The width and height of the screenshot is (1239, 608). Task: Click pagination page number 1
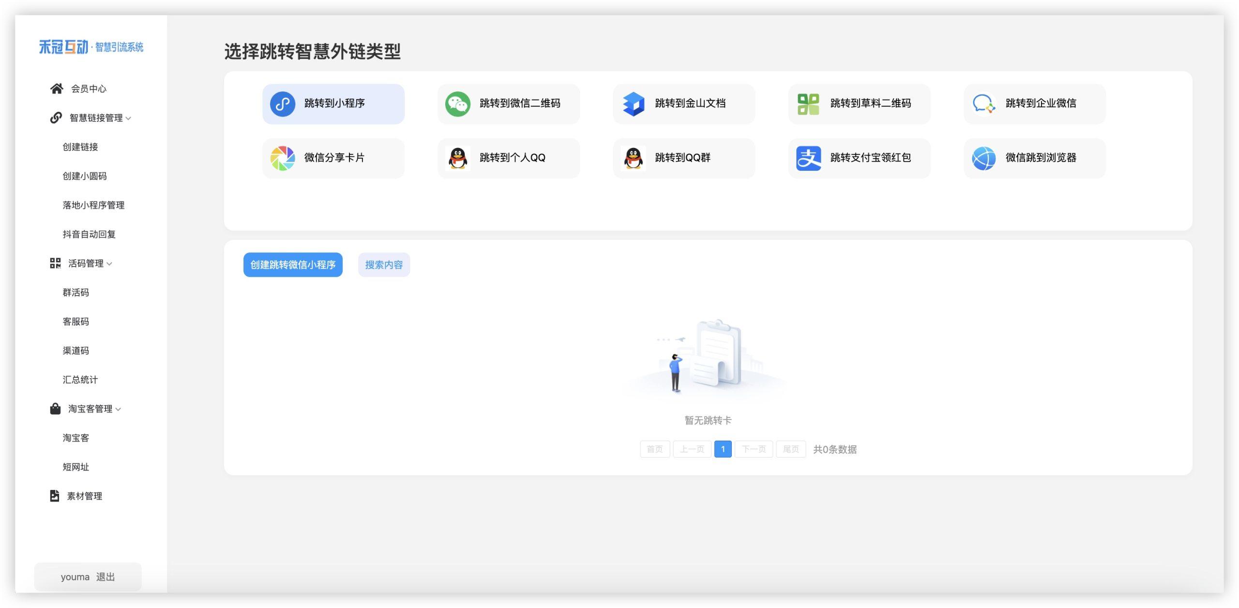click(723, 449)
